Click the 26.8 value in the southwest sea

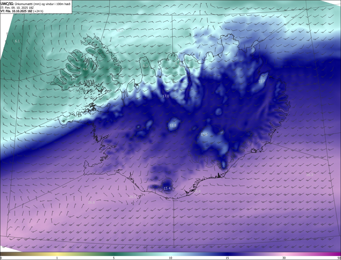tap(91, 202)
